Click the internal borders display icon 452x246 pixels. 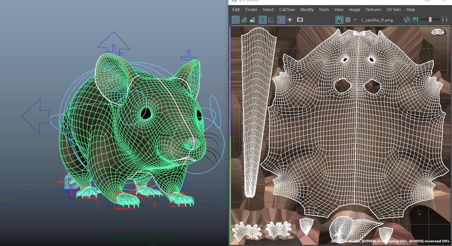click(x=271, y=20)
